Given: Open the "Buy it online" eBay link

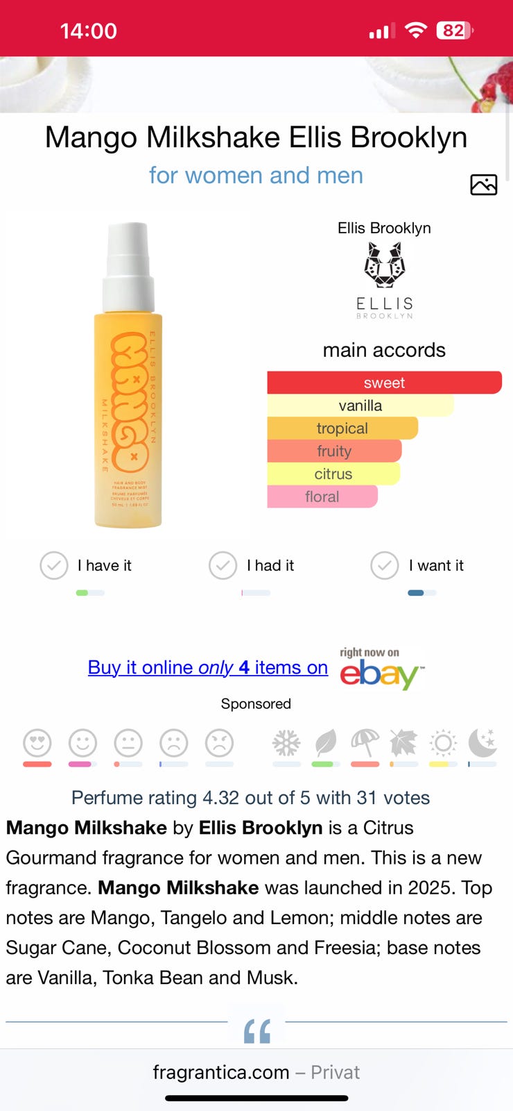Looking at the screenshot, I should 208,667.
